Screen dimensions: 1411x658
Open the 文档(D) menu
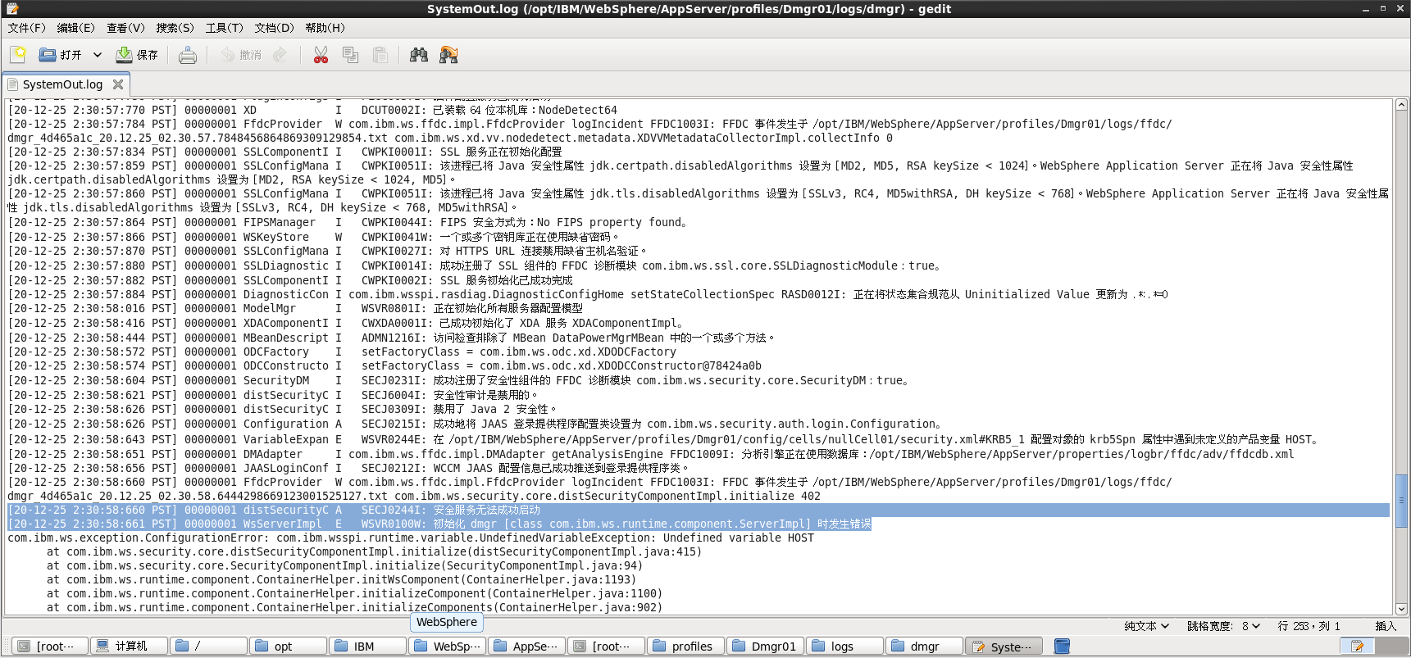pyautogui.click(x=274, y=28)
